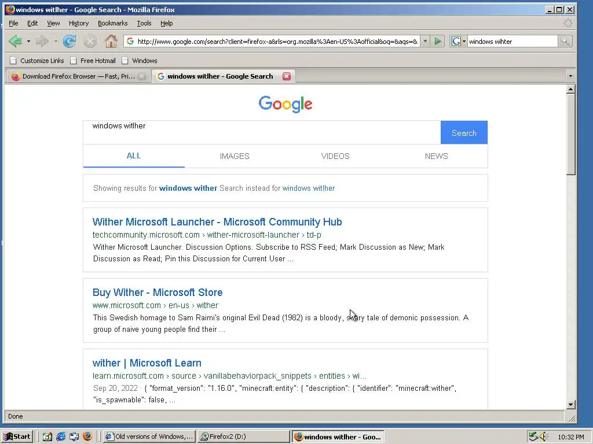Click the www.microsoft.com › en-us › wither text
The height and width of the screenshot is (444, 593).
pos(155,305)
